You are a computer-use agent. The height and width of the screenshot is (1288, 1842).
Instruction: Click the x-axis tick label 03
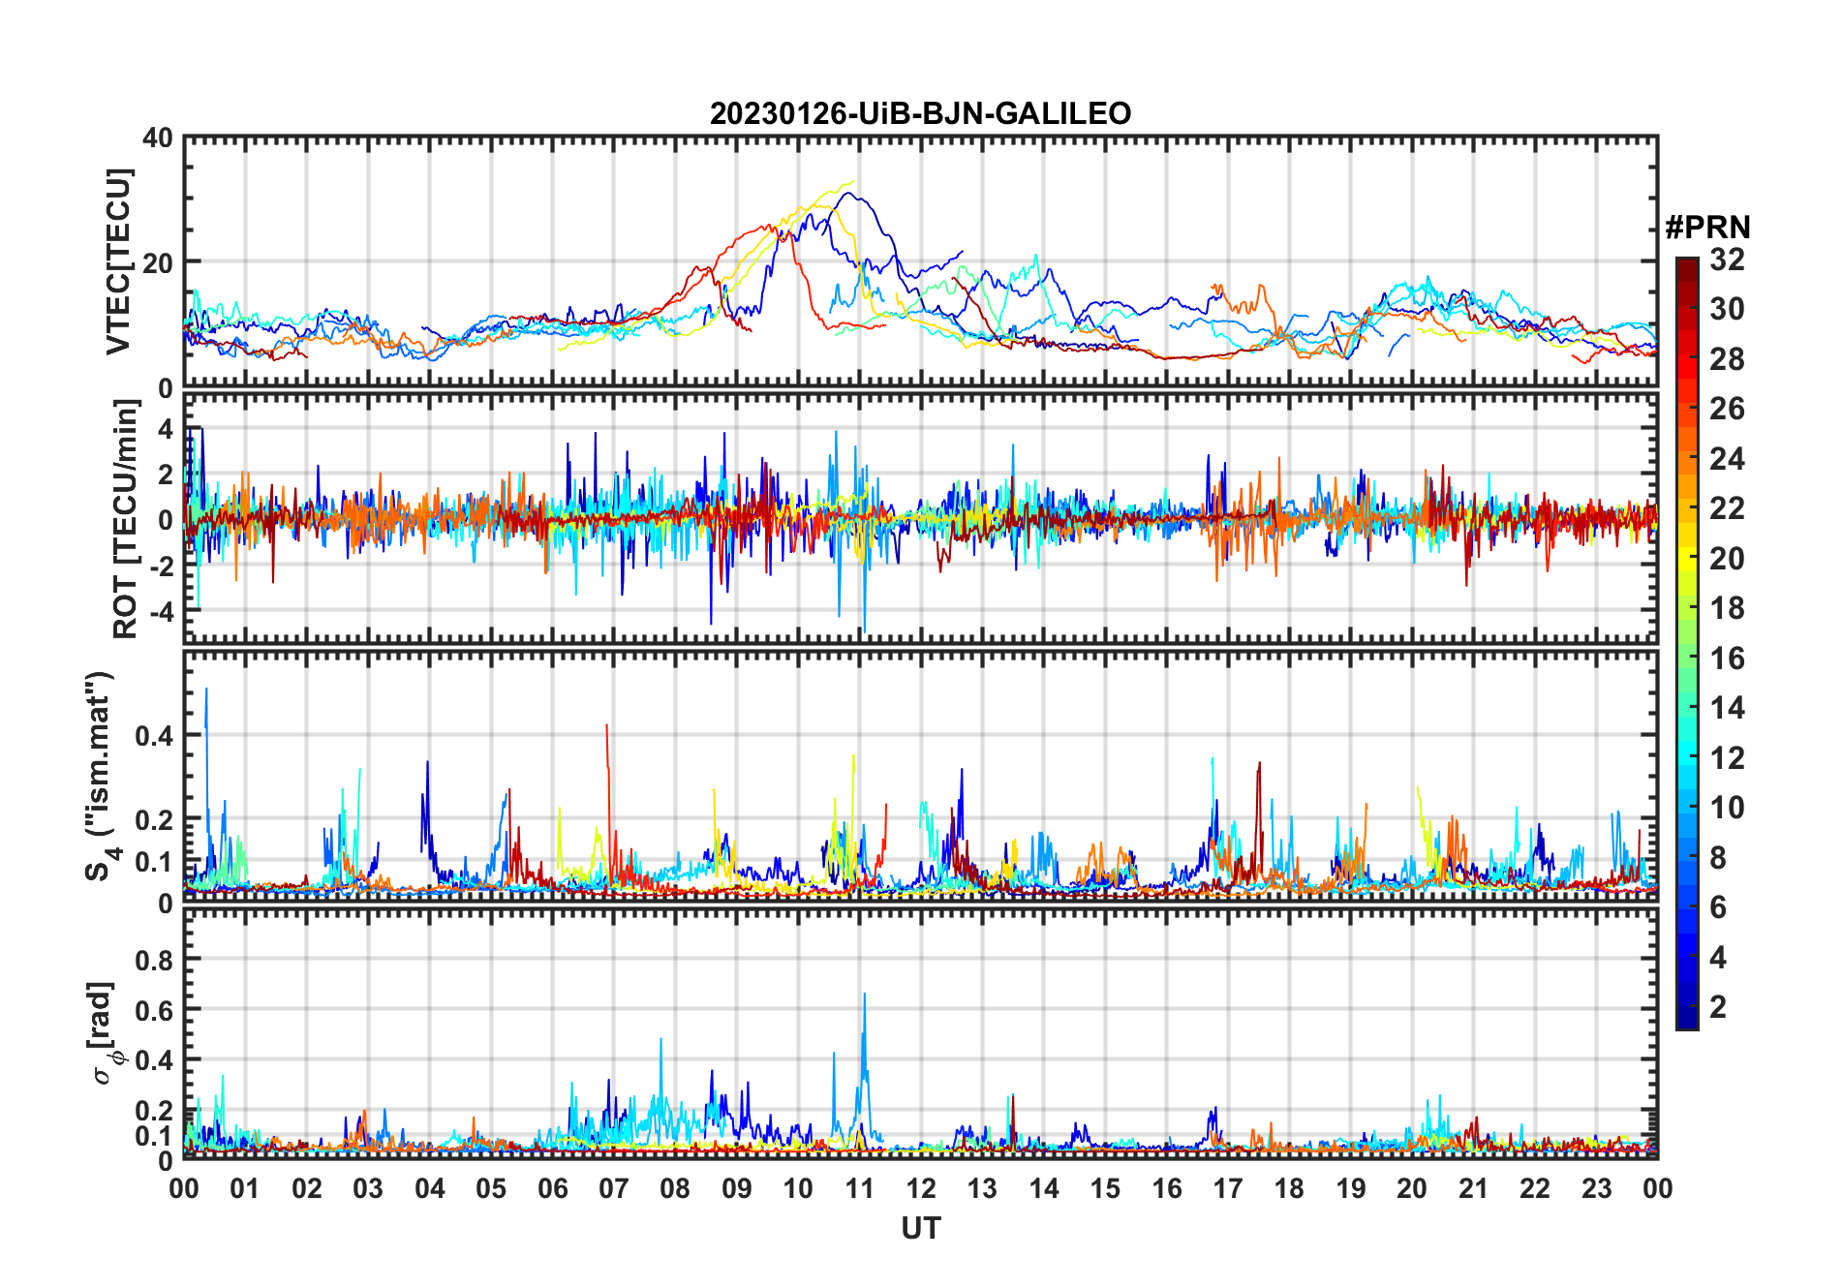368,1188
